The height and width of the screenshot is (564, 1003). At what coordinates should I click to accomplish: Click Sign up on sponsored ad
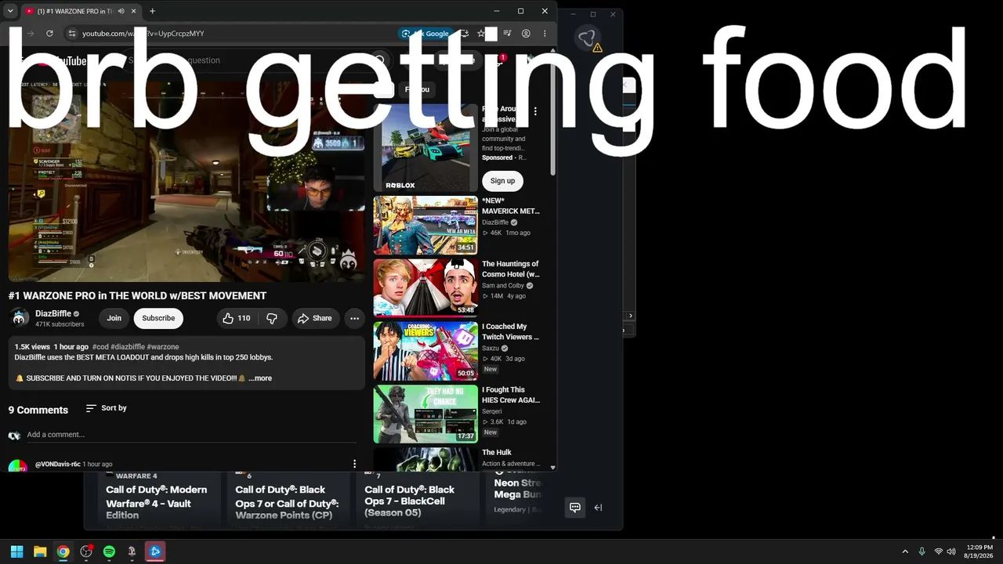click(x=502, y=181)
